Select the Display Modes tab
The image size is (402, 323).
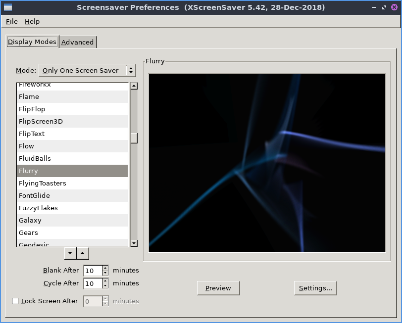(32, 42)
